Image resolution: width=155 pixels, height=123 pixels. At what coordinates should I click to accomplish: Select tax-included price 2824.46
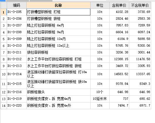(119, 19)
